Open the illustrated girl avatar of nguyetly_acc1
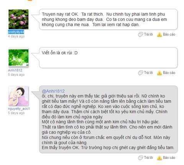Screen dimensions: 184x165 coord(18,96)
